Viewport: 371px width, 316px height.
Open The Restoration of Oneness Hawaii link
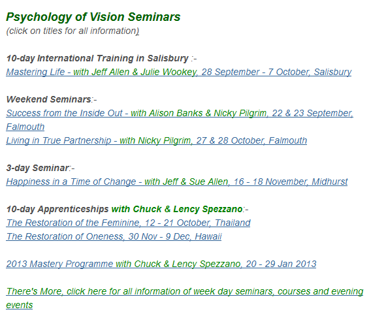coord(114,236)
